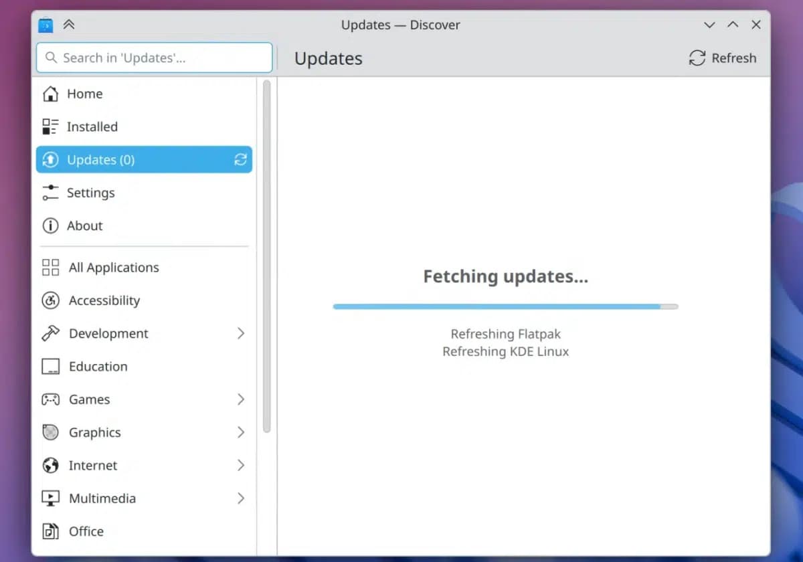This screenshot has width=803, height=562.
Task: Click the Education category icon
Action: tap(50, 367)
